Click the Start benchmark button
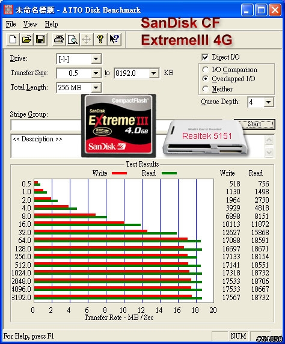 tap(254, 124)
